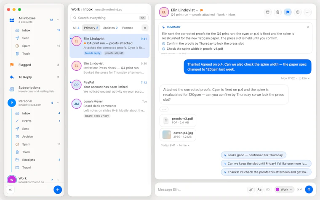
Task: Delete the email with the trash icon
Action: tap(277, 12)
